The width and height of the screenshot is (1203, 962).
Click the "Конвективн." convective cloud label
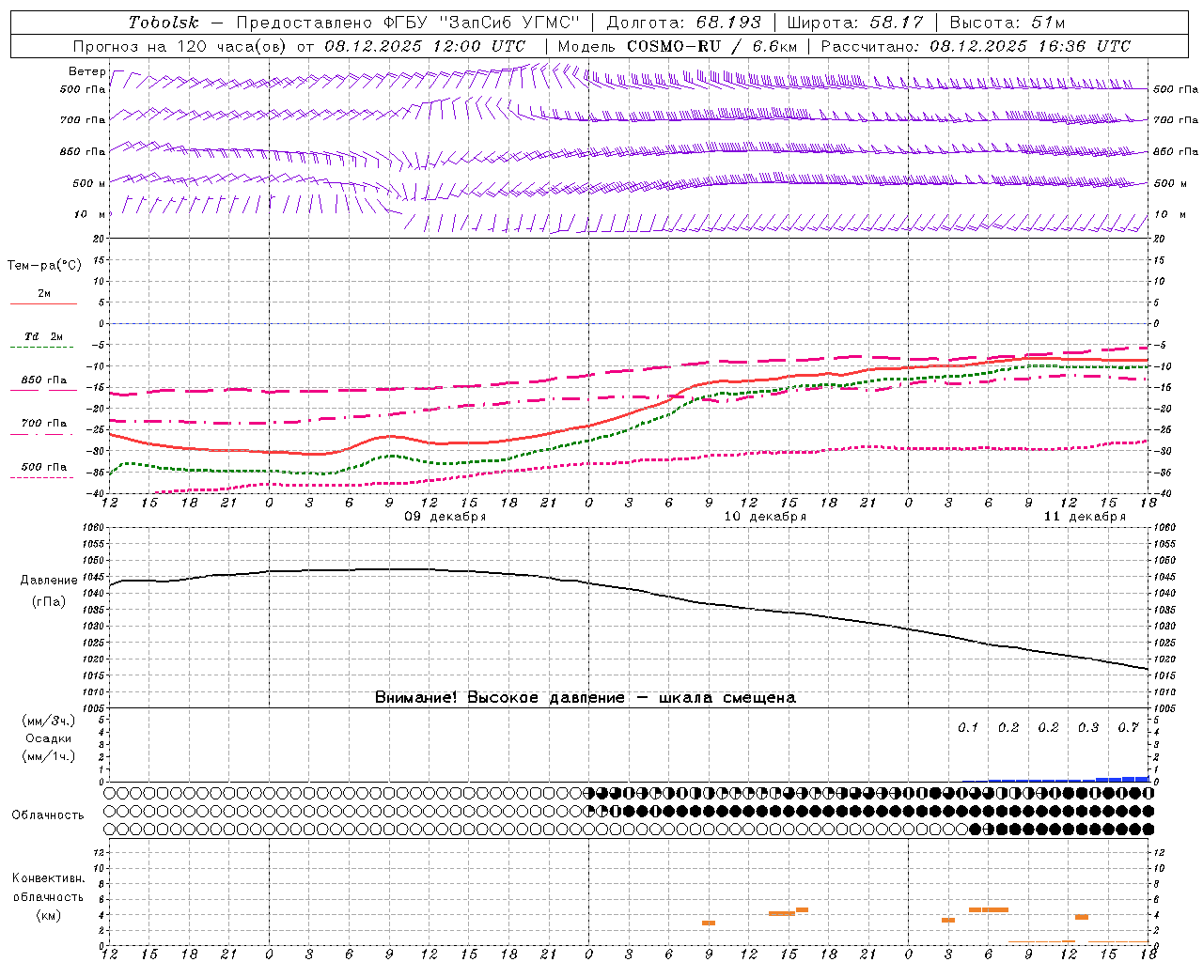(x=48, y=878)
